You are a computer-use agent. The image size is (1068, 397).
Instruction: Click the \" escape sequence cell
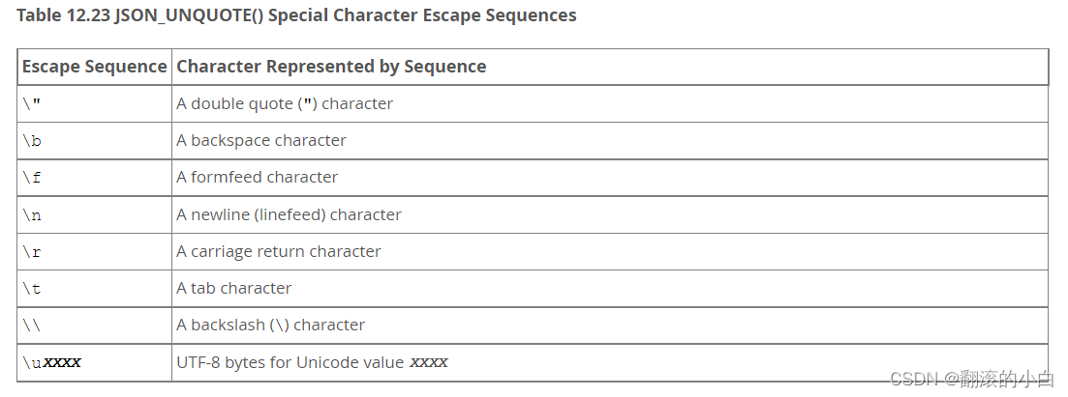(95, 104)
